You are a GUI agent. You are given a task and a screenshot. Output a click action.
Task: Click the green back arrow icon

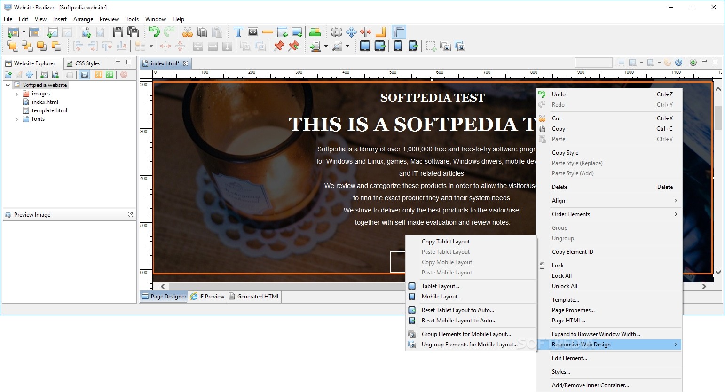tap(693, 63)
